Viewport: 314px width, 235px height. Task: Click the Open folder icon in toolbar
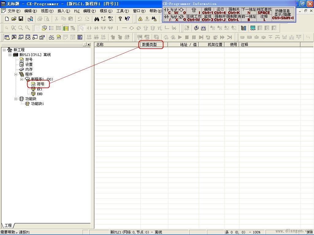click(14, 19)
